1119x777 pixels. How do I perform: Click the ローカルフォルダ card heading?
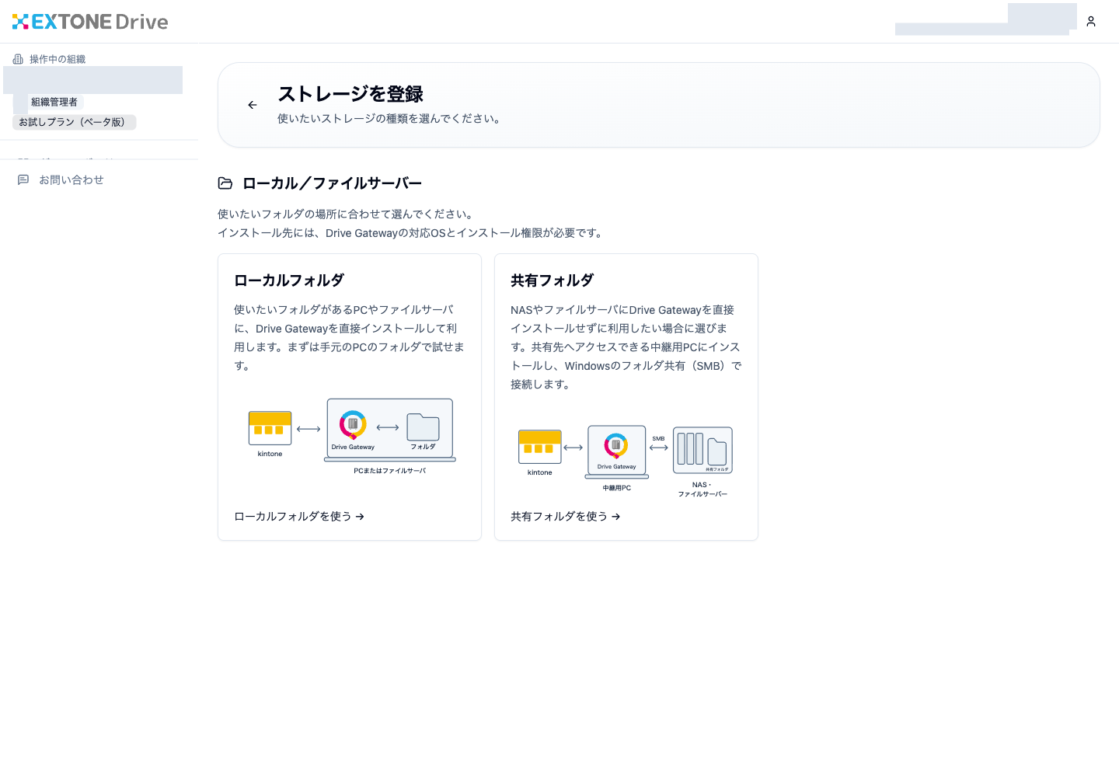tap(289, 280)
